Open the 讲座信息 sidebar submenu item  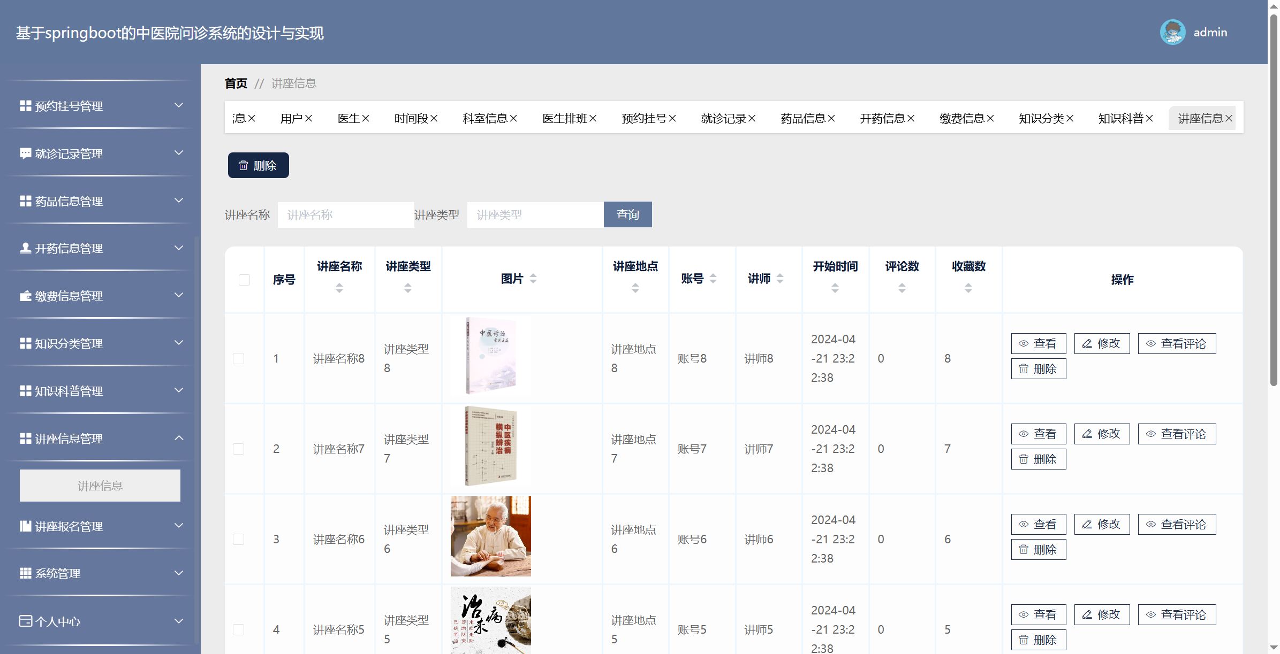coord(100,486)
